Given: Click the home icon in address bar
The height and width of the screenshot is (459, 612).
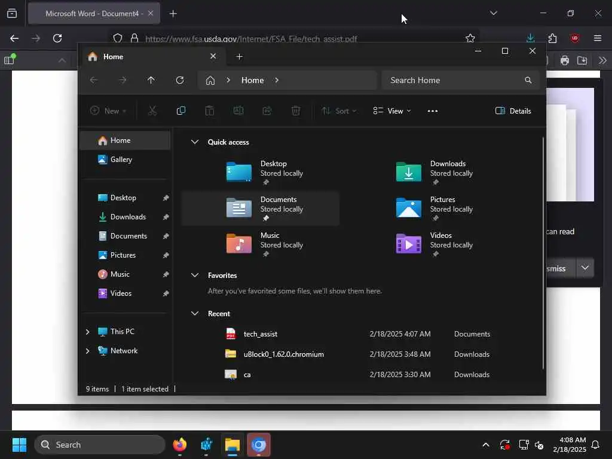Looking at the screenshot, I should [x=210, y=81].
